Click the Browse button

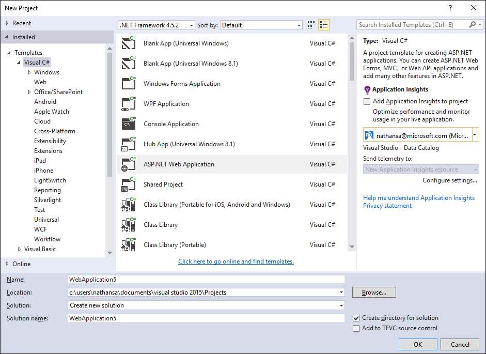click(374, 292)
